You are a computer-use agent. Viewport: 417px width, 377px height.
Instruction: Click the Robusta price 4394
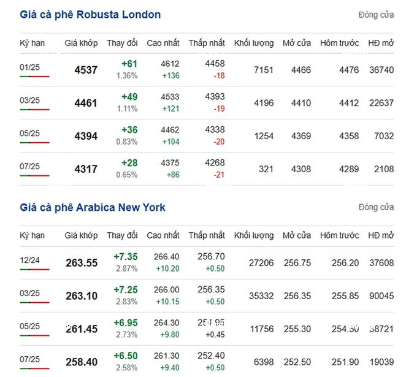pyautogui.click(x=86, y=136)
